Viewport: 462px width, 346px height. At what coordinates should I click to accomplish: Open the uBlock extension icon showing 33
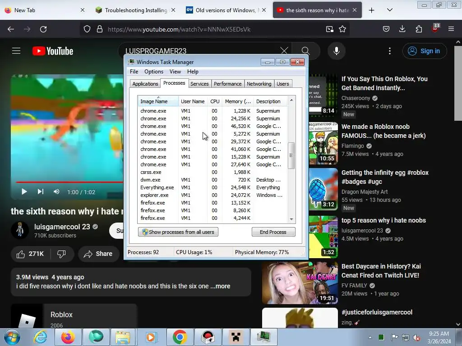(x=435, y=28)
